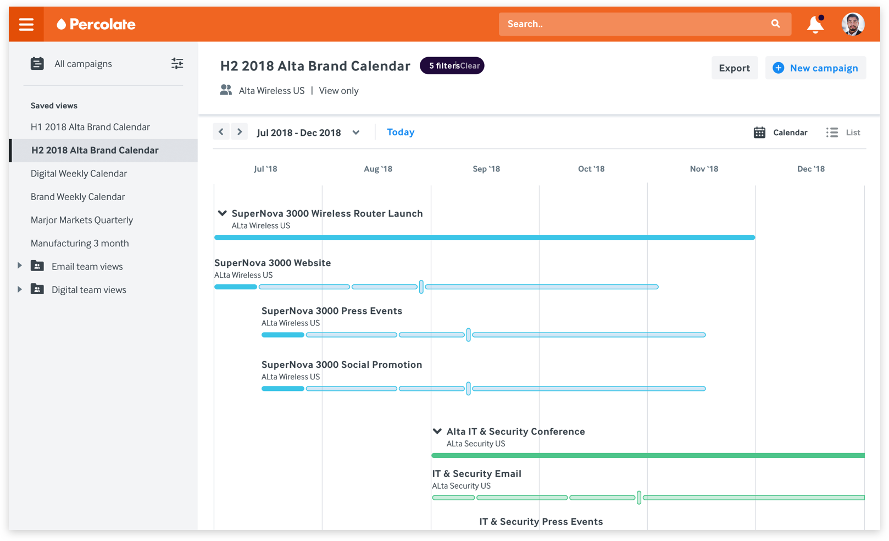The height and width of the screenshot is (541, 889).
Task: Click the View only label
Action: (x=338, y=91)
